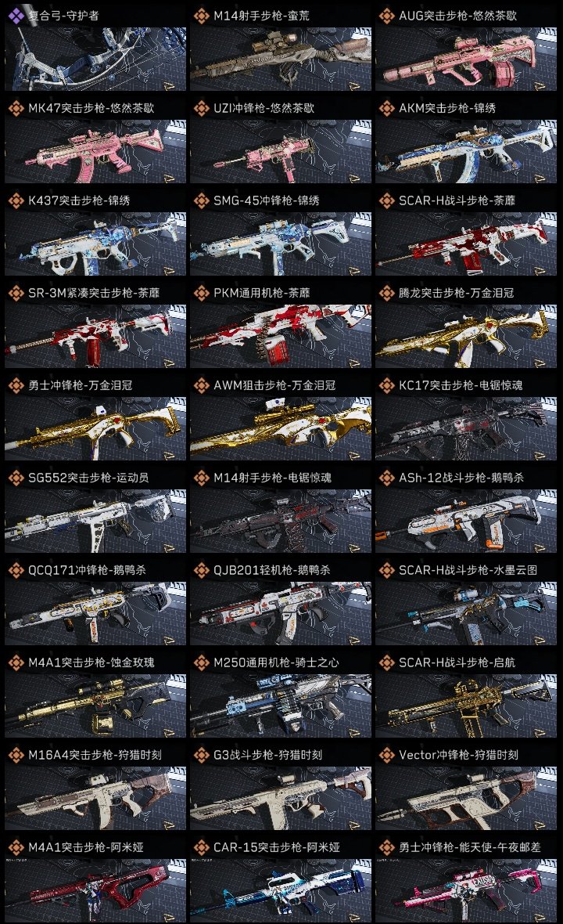Click the rarity icon next to Vector冲锋枪-狩猎时刻
Image resolution: width=563 pixels, height=924 pixels.
pyautogui.click(x=387, y=755)
